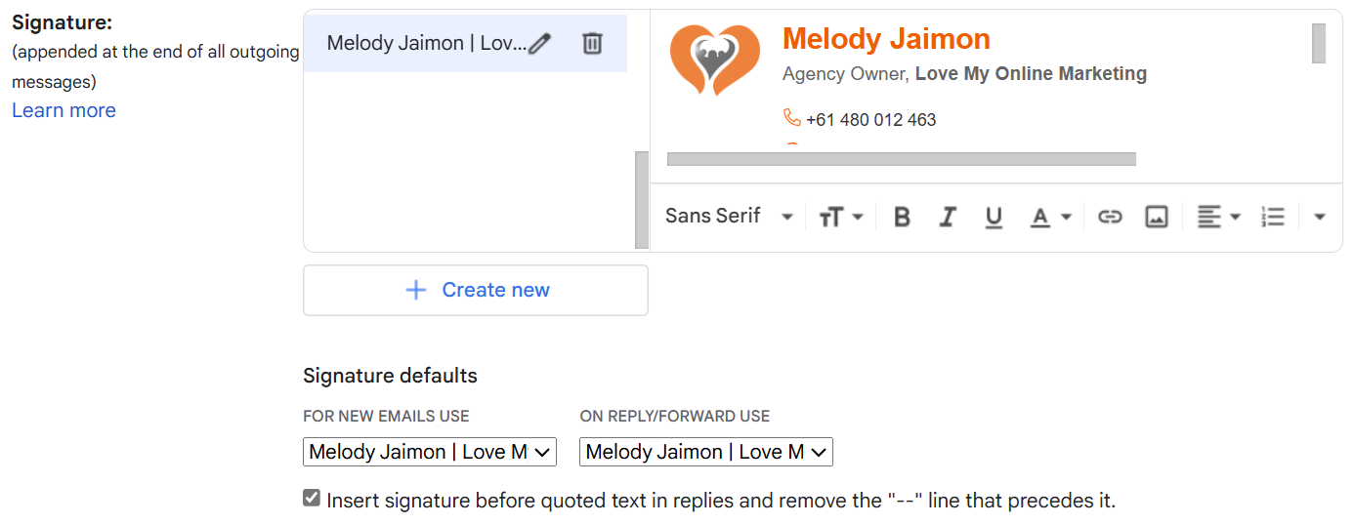This screenshot has height=525, width=1354.
Task: Apply italic formatting to signature text
Action: point(947,217)
